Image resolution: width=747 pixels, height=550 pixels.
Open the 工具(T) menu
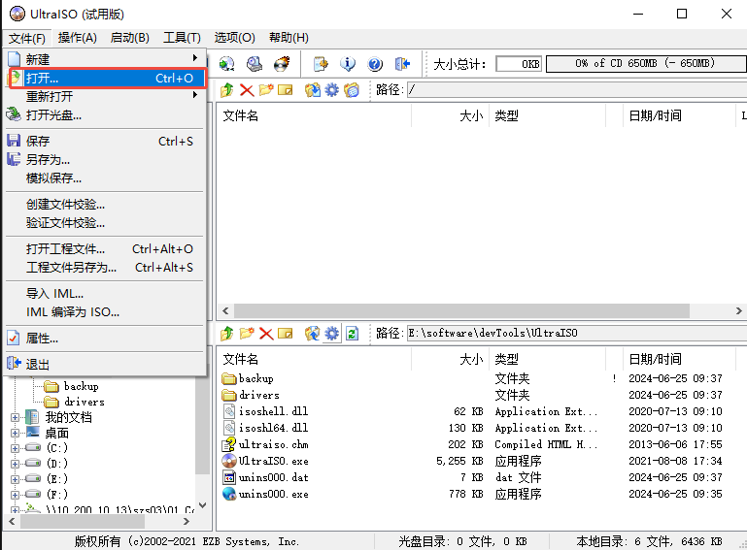pos(182,38)
